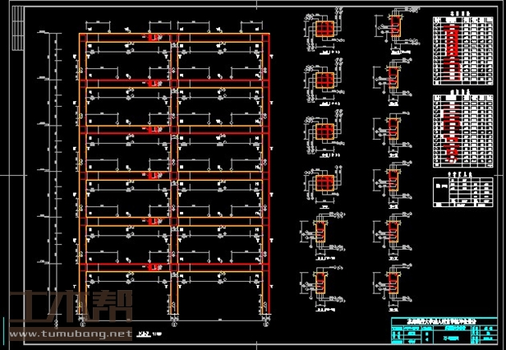This screenshot has width=506, height=350.
Task: Select the bottom-left narrow beam section detail
Action: [x=320, y=277]
